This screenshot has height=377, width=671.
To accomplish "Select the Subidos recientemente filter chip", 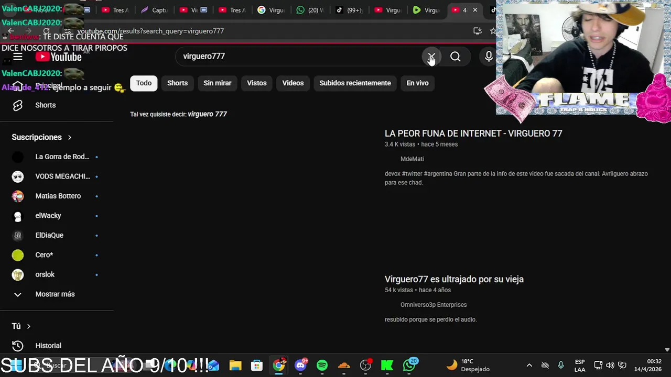I will (355, 83).
